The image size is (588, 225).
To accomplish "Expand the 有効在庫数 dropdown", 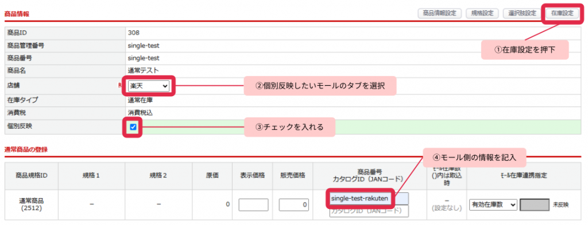I will click(493, 205).
